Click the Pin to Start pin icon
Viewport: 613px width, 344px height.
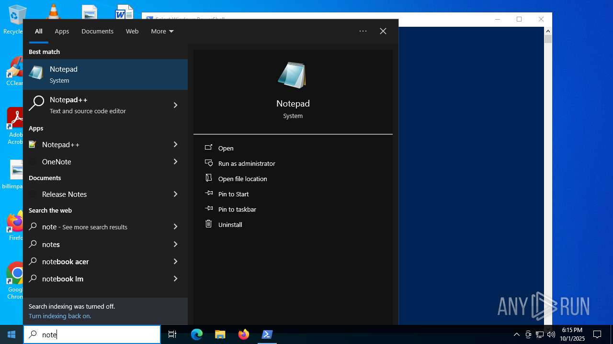(x=209, y=193)
